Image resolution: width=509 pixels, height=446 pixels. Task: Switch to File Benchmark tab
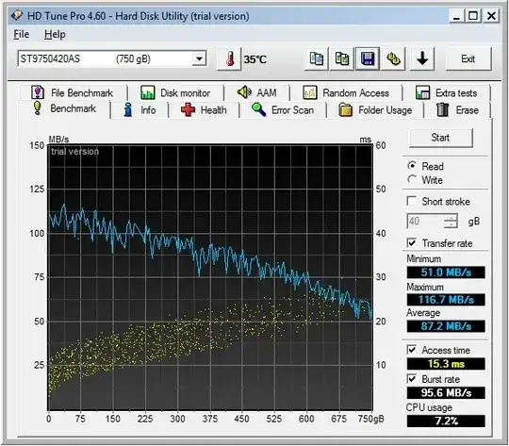(73, 92)
